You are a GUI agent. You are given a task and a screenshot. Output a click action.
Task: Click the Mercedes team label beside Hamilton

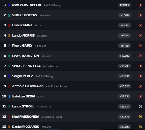tap(47, 56)
